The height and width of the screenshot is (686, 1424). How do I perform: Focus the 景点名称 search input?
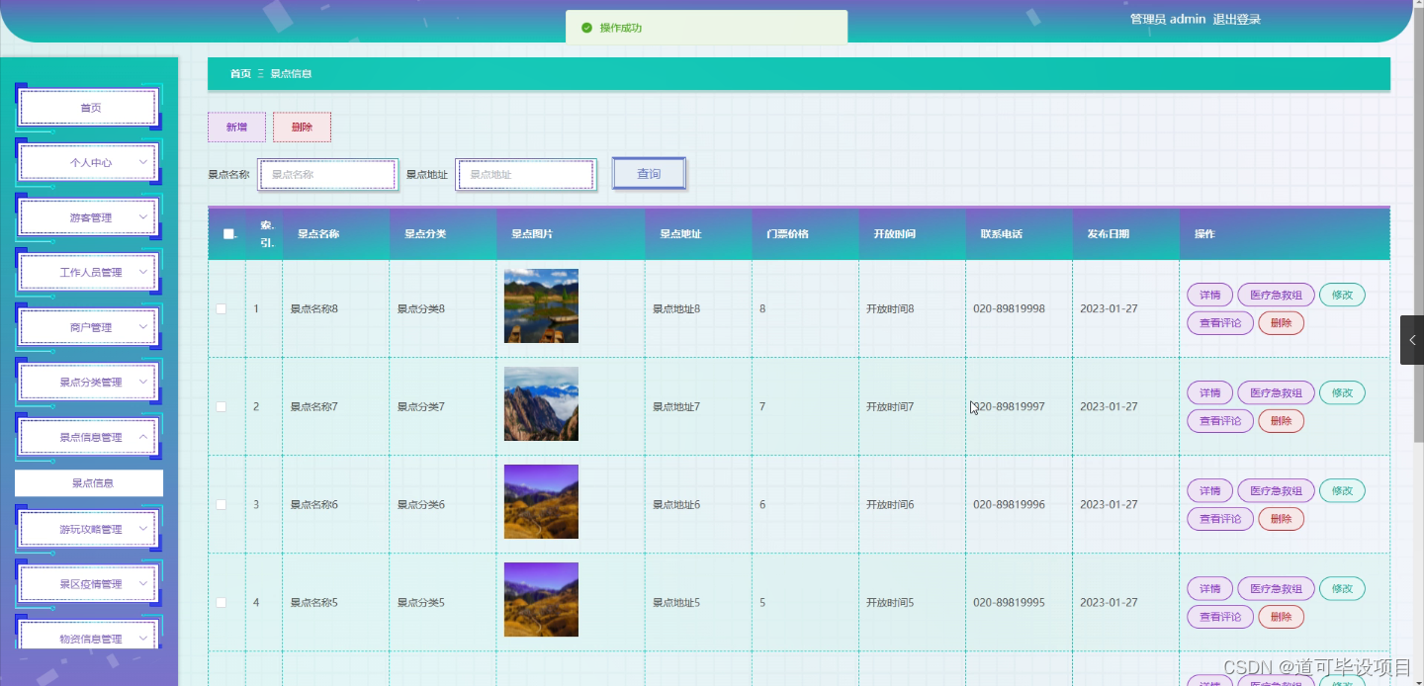(327, 175)
